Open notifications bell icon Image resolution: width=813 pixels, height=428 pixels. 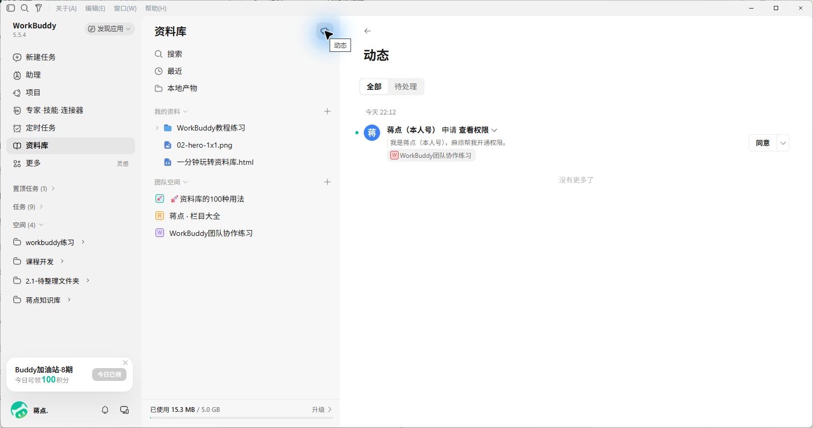click(105, 410)
